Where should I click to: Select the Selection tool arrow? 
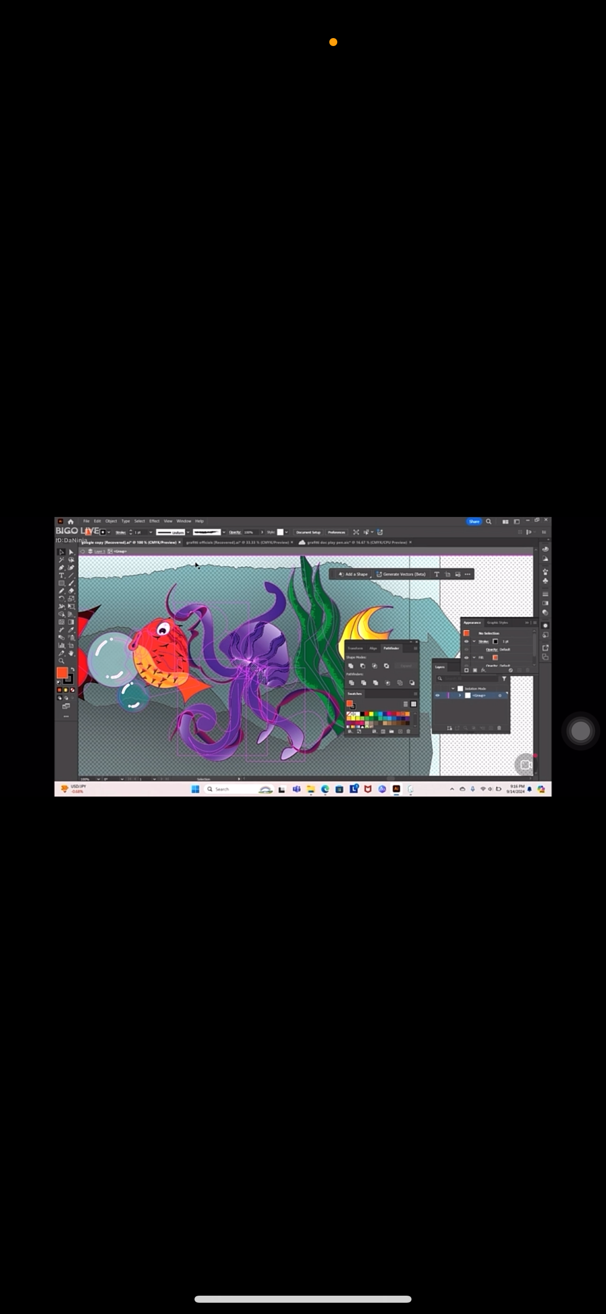coord(61,552)
